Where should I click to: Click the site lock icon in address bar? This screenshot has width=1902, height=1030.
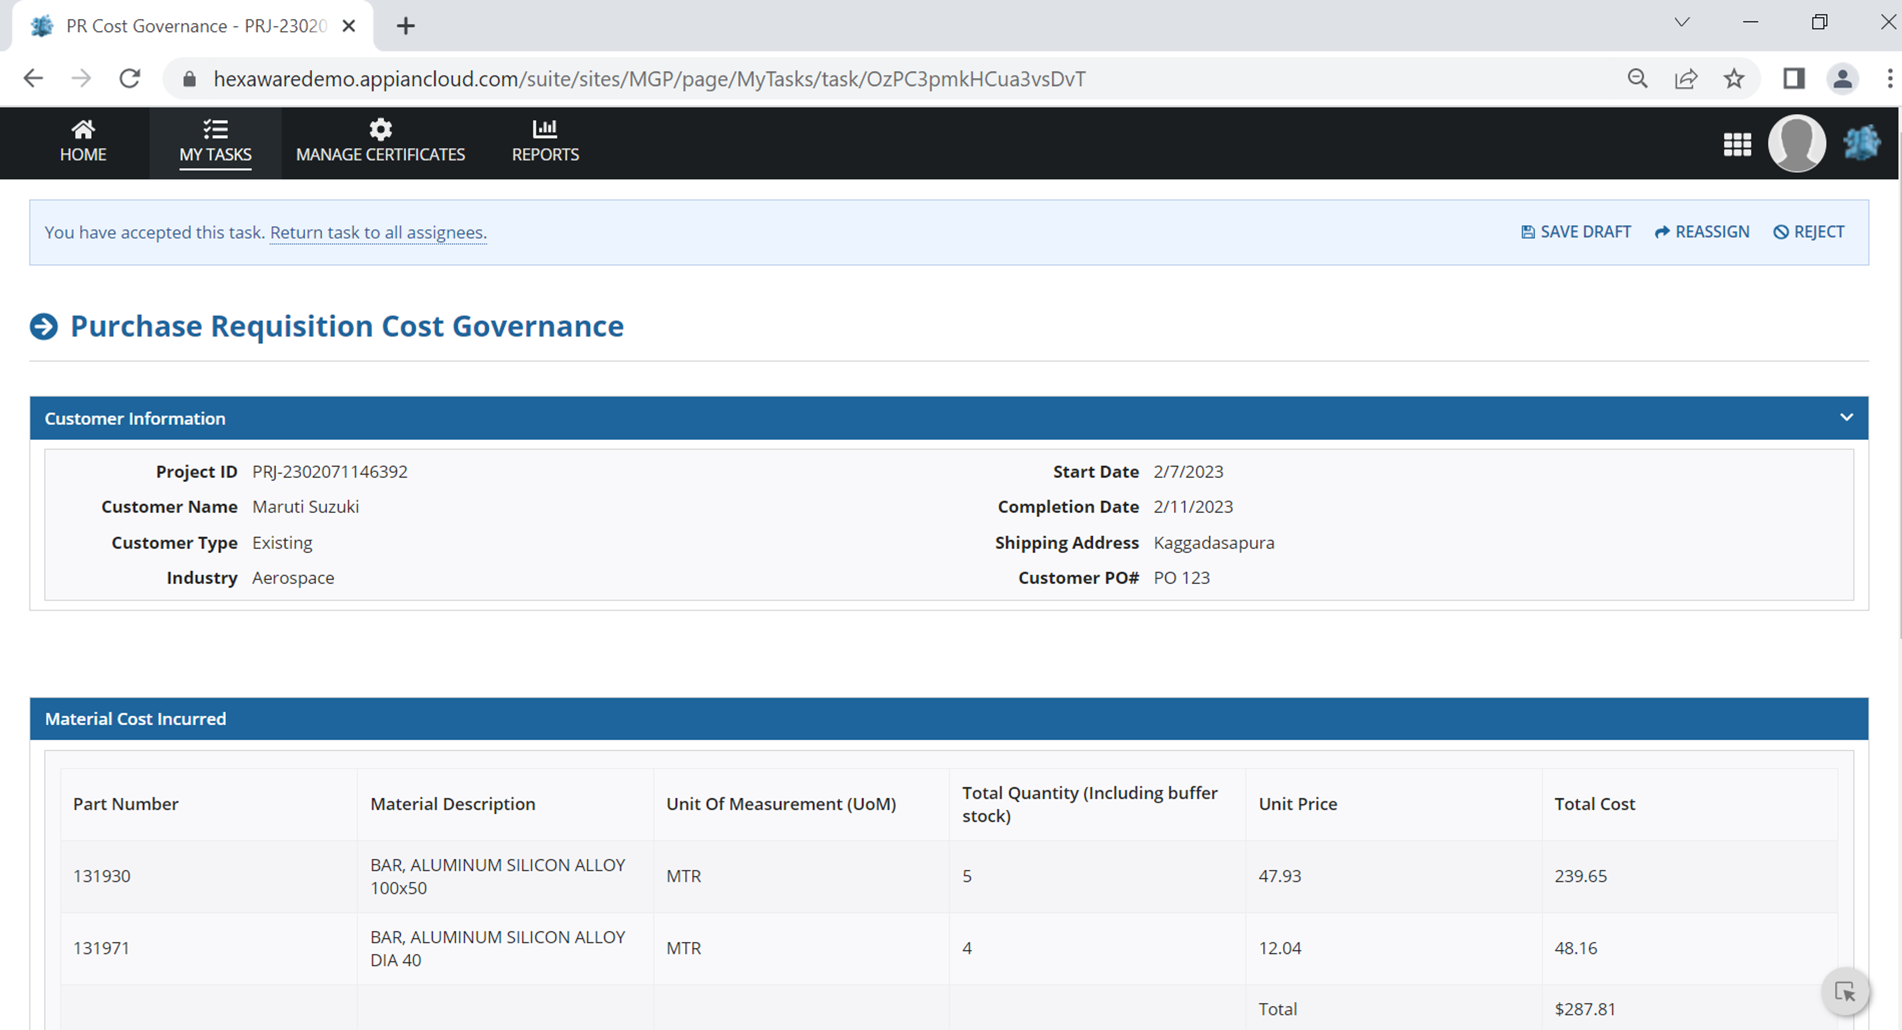click(190, 79)
